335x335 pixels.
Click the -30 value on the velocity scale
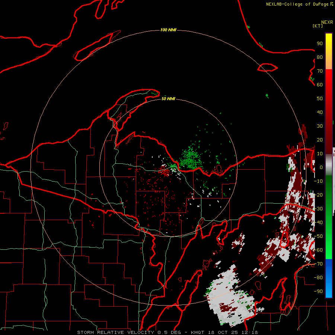point(318,209)
